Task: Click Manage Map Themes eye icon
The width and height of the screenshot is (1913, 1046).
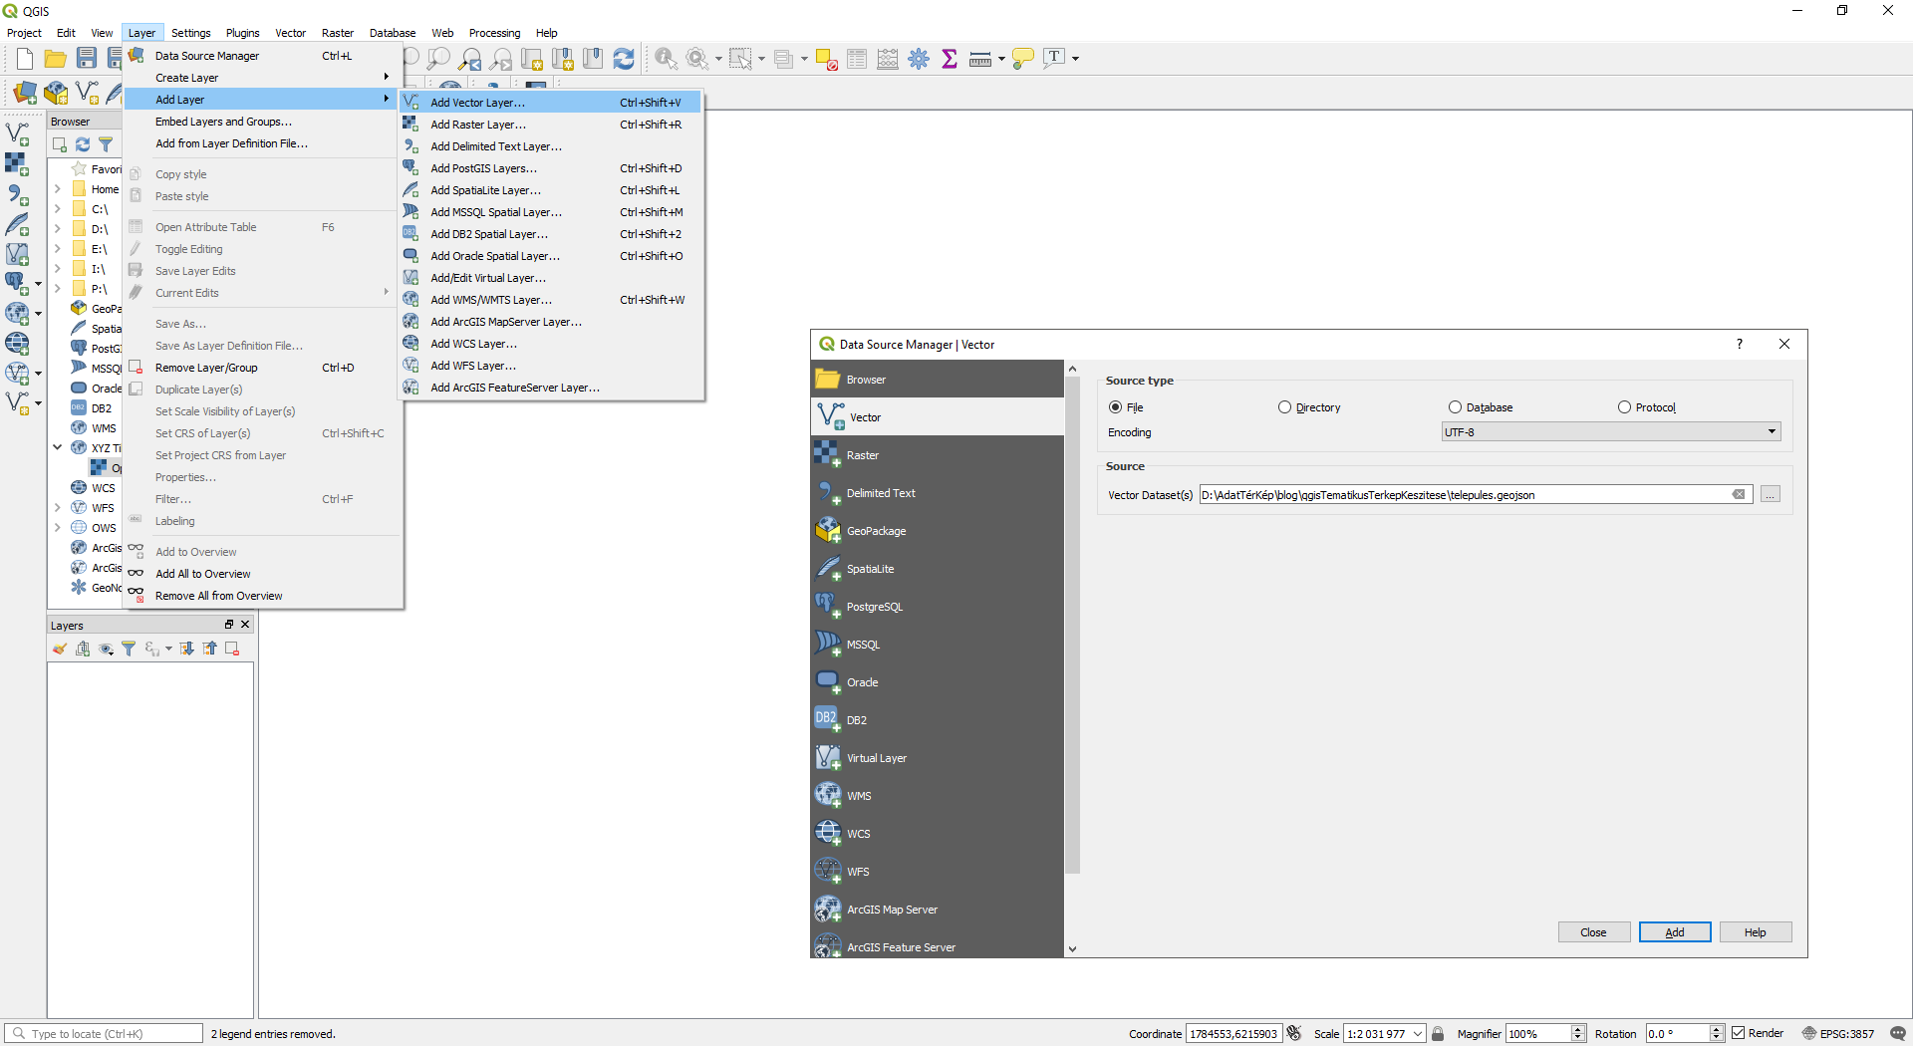Action: click(x=106, y=649)
